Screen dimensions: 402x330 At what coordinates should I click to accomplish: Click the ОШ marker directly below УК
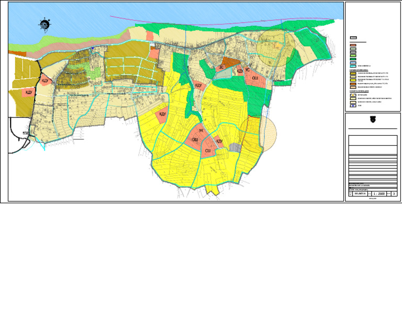pos(194,140)
